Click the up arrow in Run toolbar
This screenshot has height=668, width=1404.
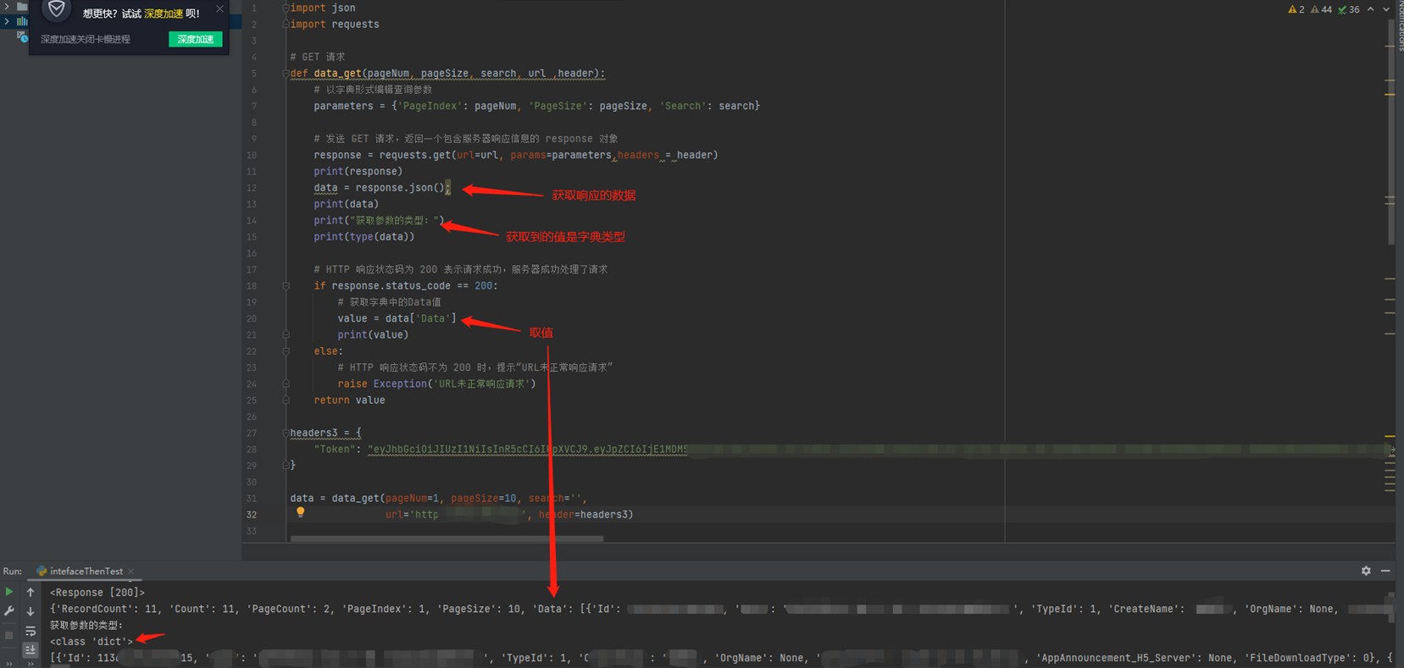(x=31, y=593)
